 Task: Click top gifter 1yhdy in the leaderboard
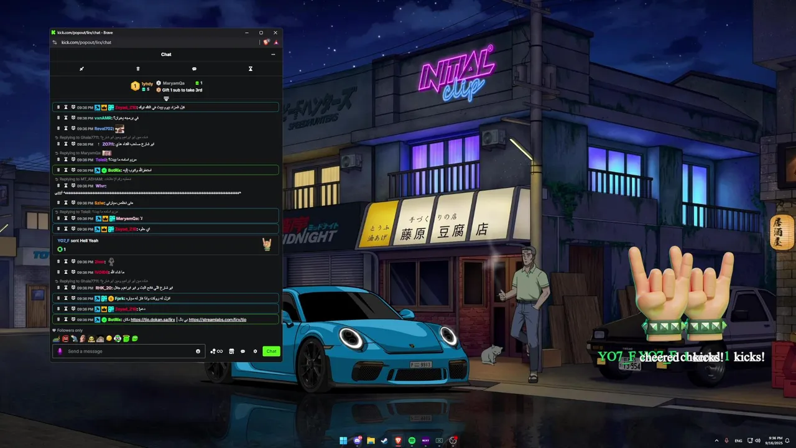[147, 83]
